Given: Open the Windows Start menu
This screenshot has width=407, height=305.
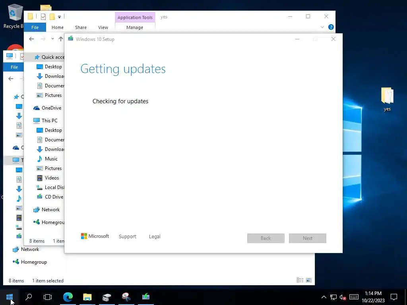Looking at the screenshot, I should [x=10, y=297].
